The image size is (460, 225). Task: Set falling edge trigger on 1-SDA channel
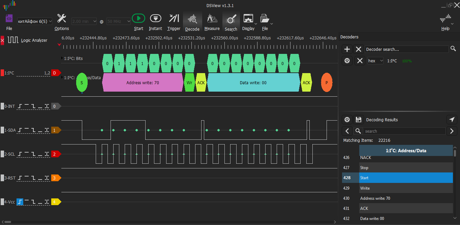point(33,130)
